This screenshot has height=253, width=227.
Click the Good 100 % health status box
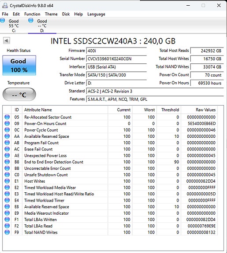coord(19,66)
